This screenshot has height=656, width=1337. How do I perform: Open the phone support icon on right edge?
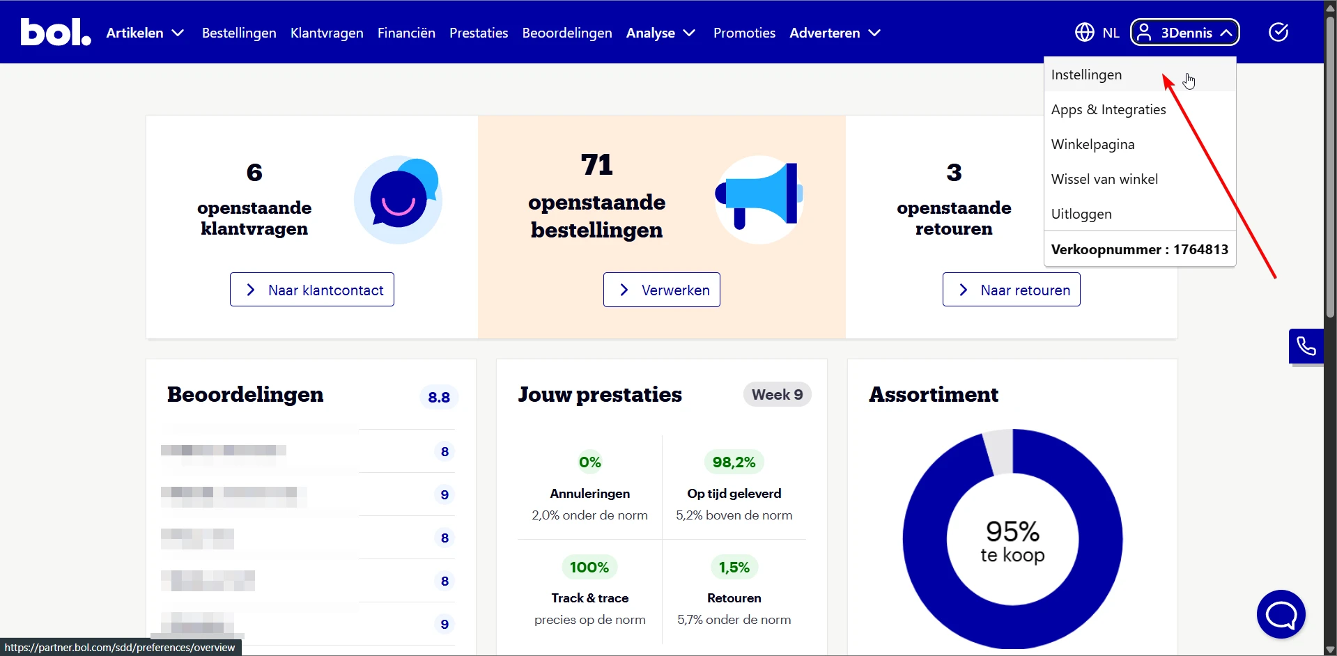1306,346
